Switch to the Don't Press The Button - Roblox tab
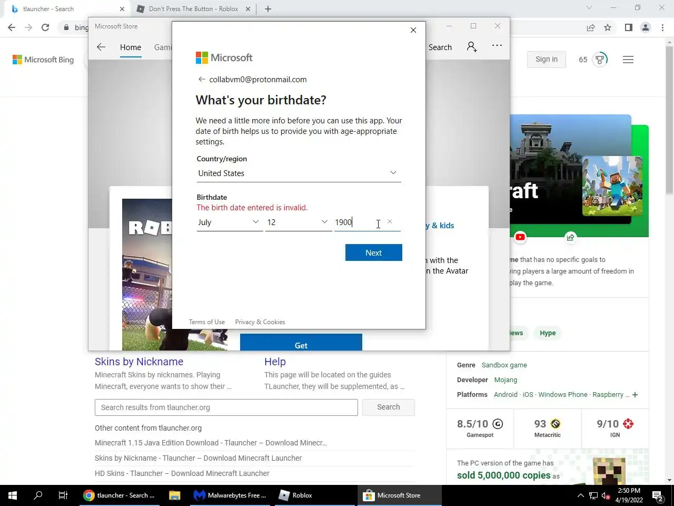The image size is (674, 506). click(193, 9)
